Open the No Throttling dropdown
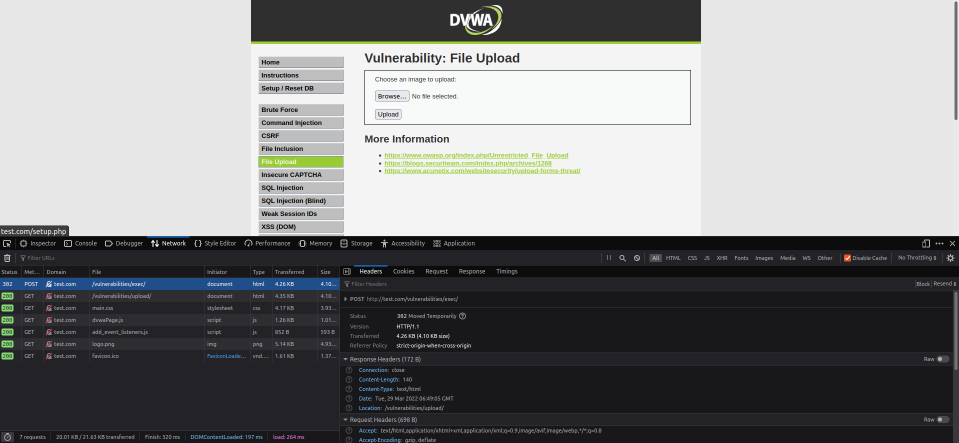 (917, 258)
